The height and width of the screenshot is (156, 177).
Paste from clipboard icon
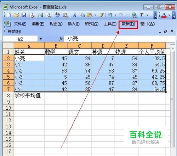90,15
